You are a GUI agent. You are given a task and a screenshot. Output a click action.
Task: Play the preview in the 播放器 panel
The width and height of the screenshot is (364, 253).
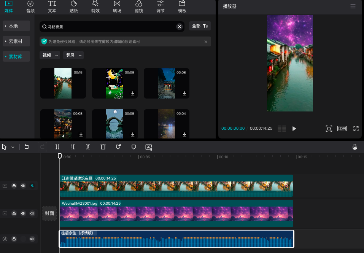294,129
